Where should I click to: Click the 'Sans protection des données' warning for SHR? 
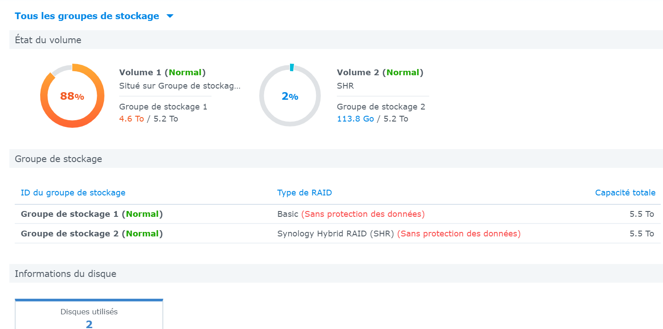coord(459,234)
